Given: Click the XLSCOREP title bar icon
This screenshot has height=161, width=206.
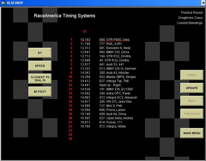Looking at the screenshot, I should point(3,3).
